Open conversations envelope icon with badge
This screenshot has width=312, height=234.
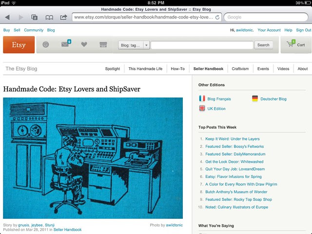[x=66, y=43]
